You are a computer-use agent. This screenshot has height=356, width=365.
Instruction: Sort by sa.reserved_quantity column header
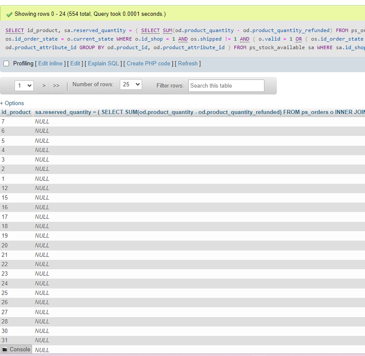point(200,112)
